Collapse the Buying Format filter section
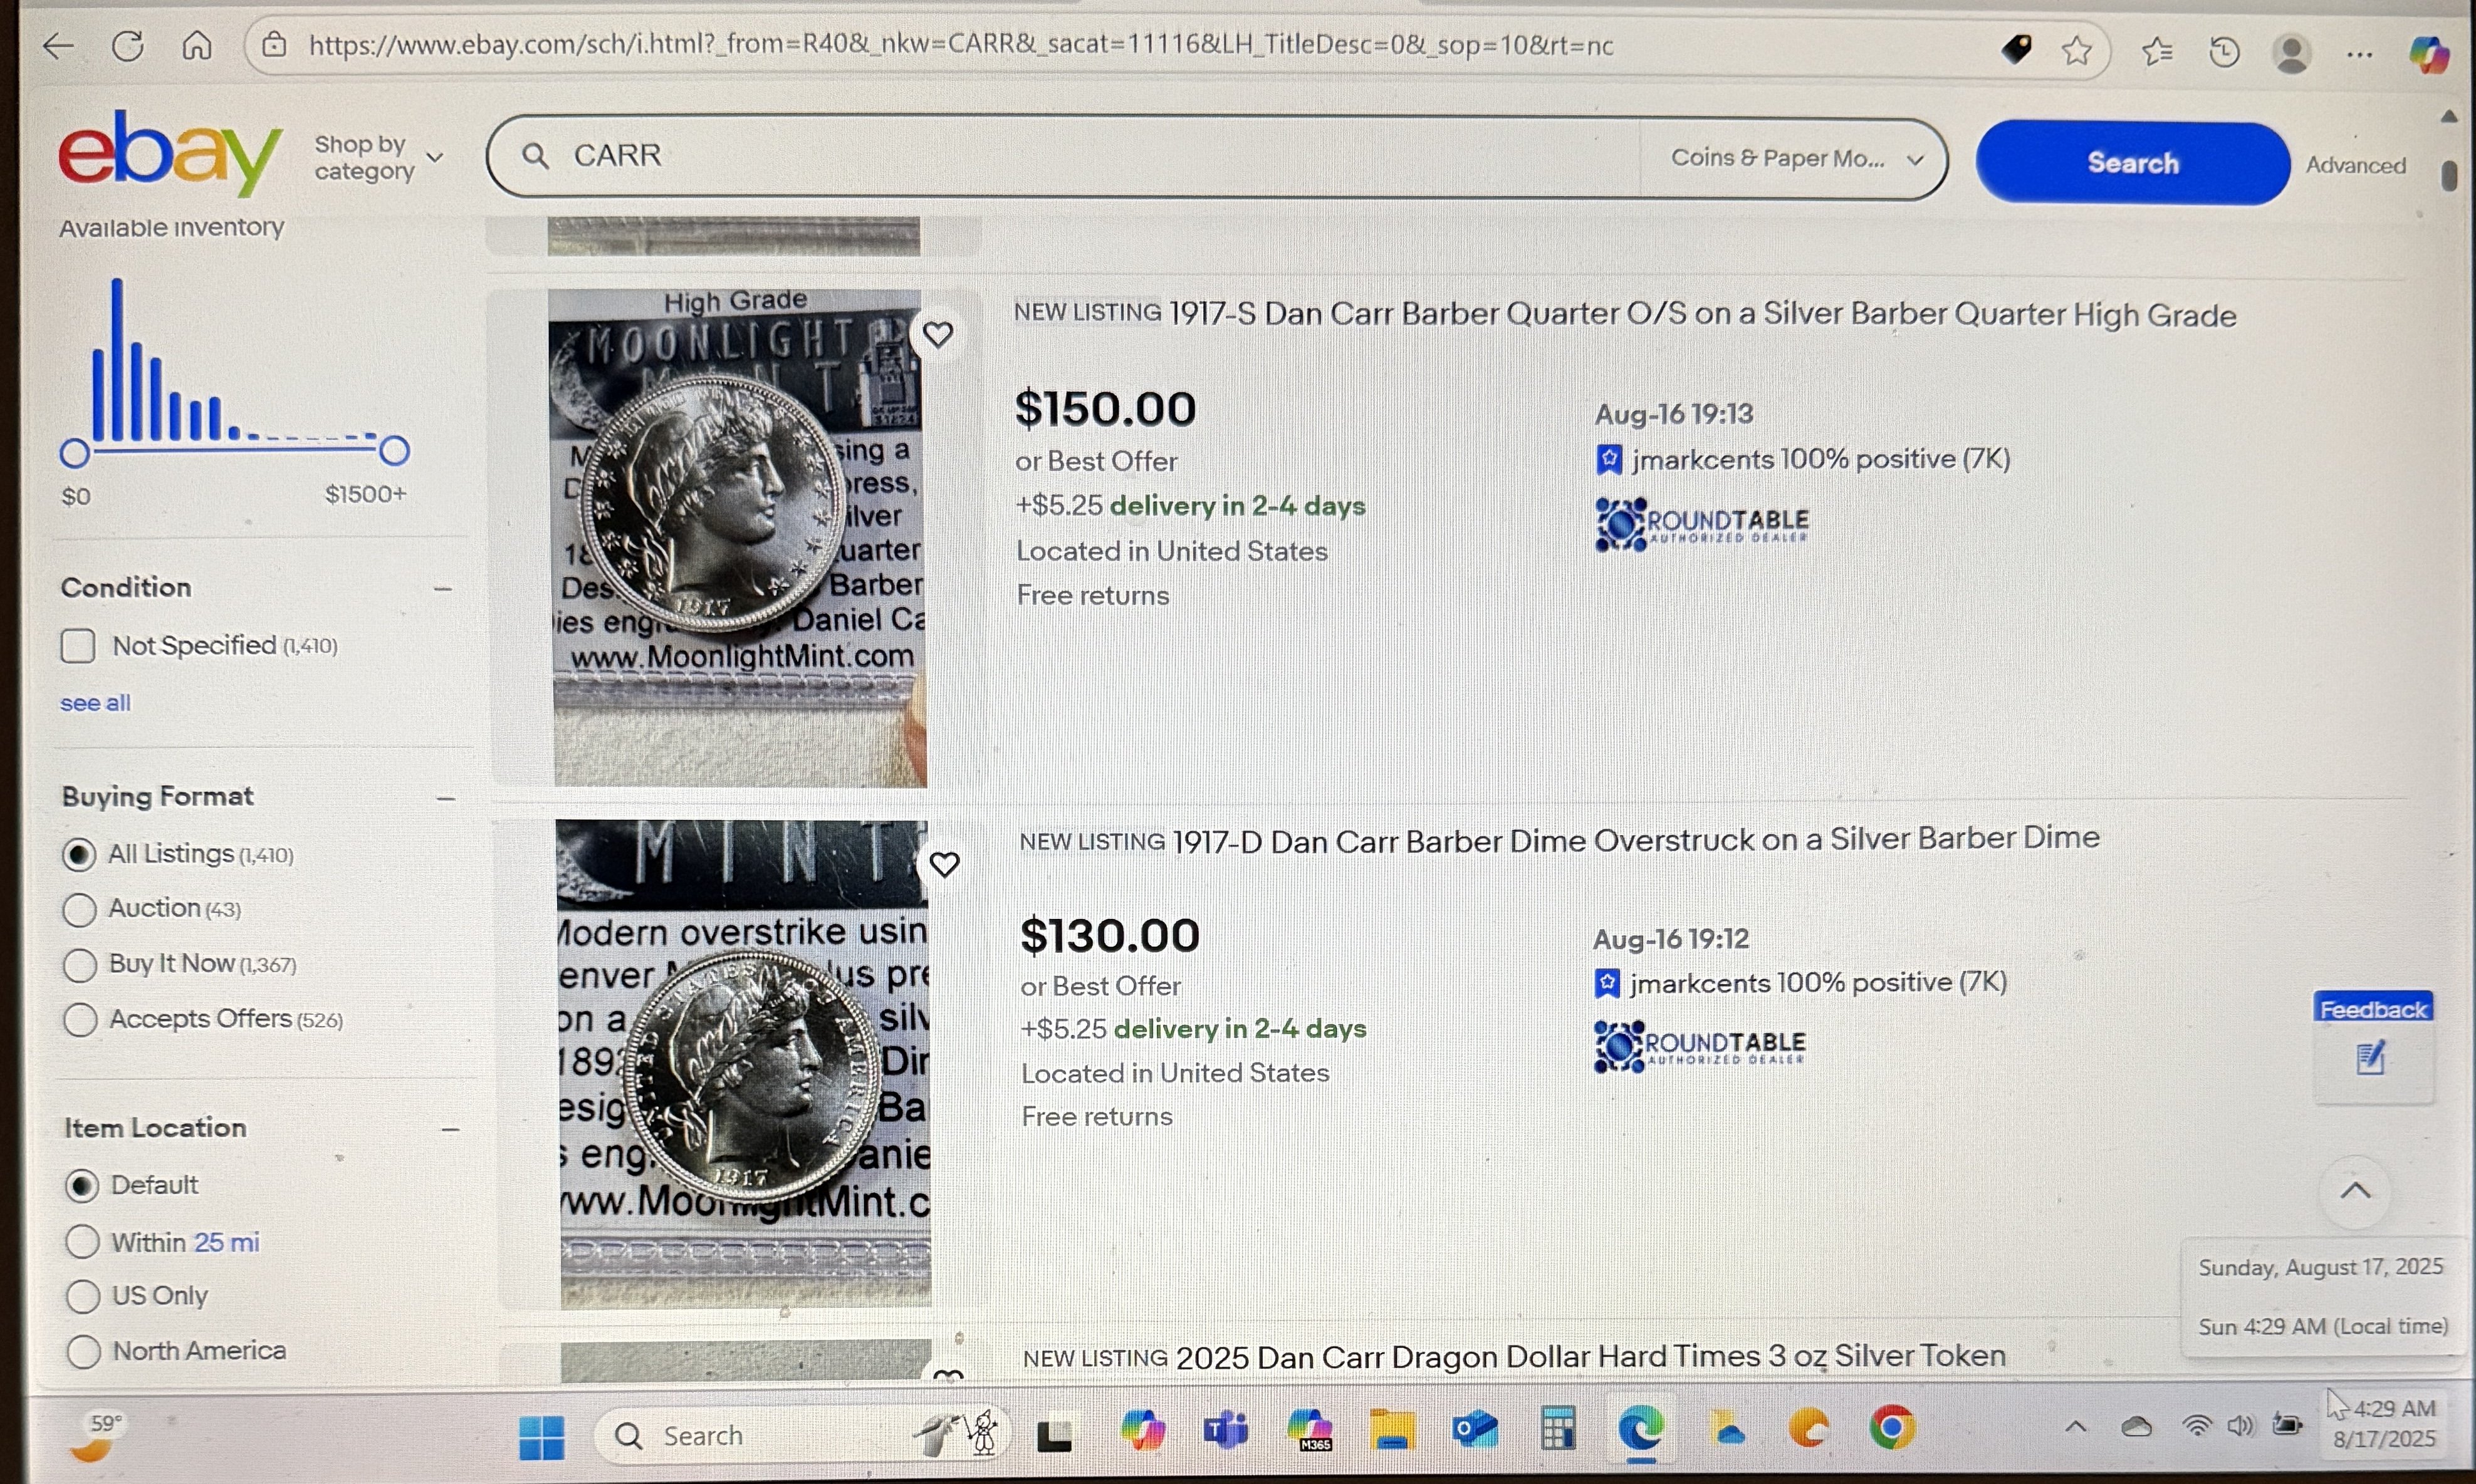Image resolution: width=2476 pixels, height=1484 pixels. coord(446,799)
